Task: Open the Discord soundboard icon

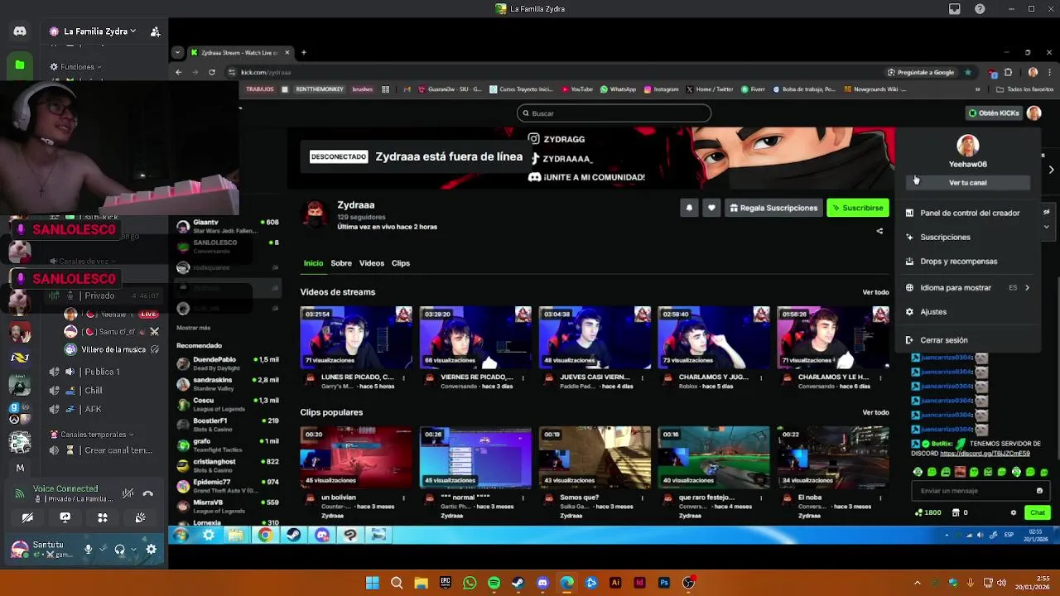Action: pos(140,517)
